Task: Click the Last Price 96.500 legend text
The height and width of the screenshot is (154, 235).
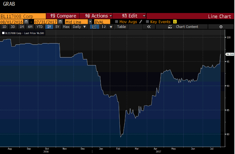Action: (34, 33)
